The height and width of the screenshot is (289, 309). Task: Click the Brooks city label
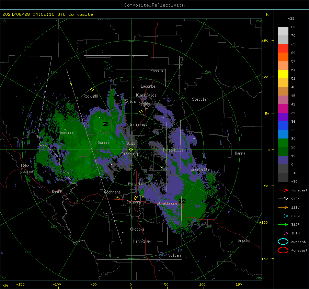244,241
